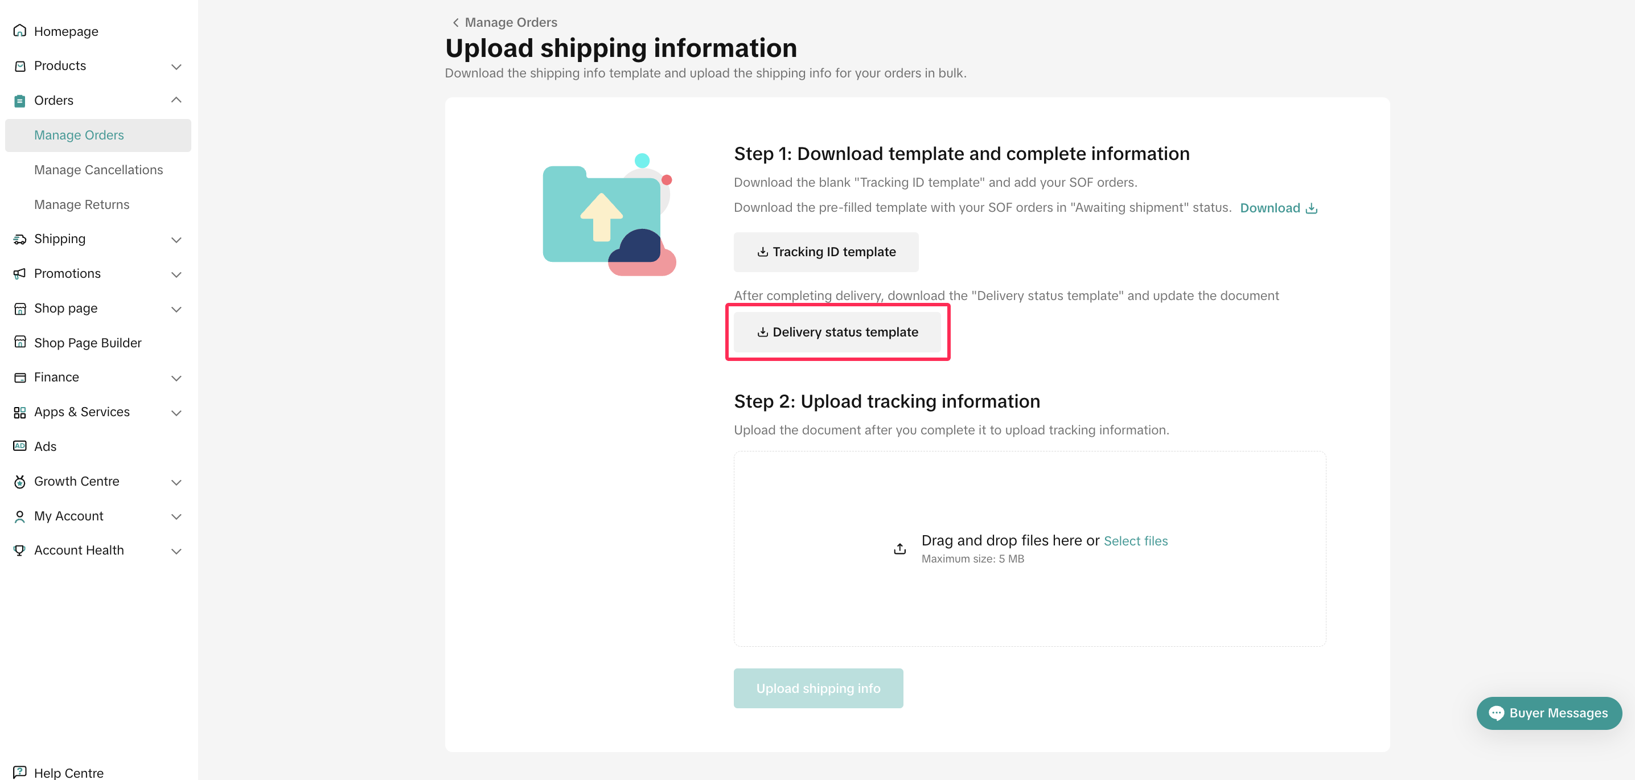Open Shop Page Builder
Screen dimensions: 1635x780
[88, 343]
